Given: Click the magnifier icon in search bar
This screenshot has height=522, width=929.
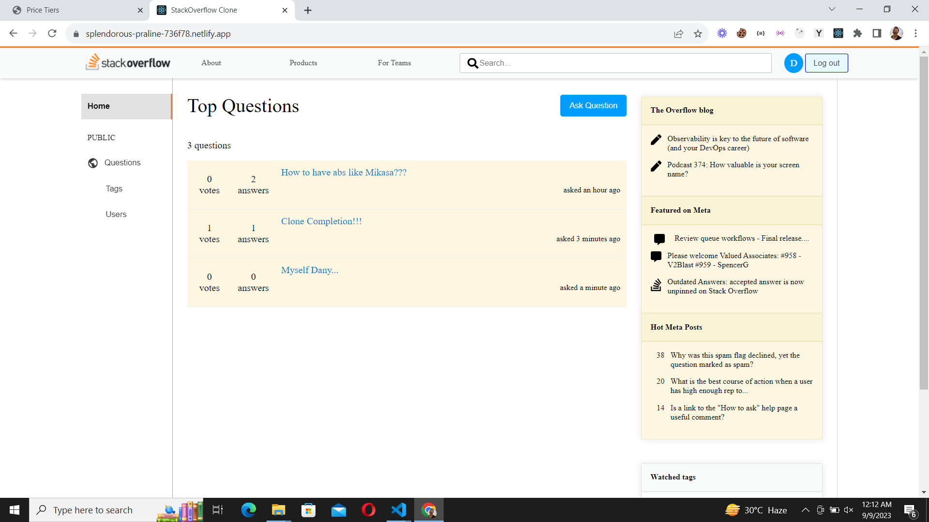Looking at the screenshot, I should (x=472, y=63).
